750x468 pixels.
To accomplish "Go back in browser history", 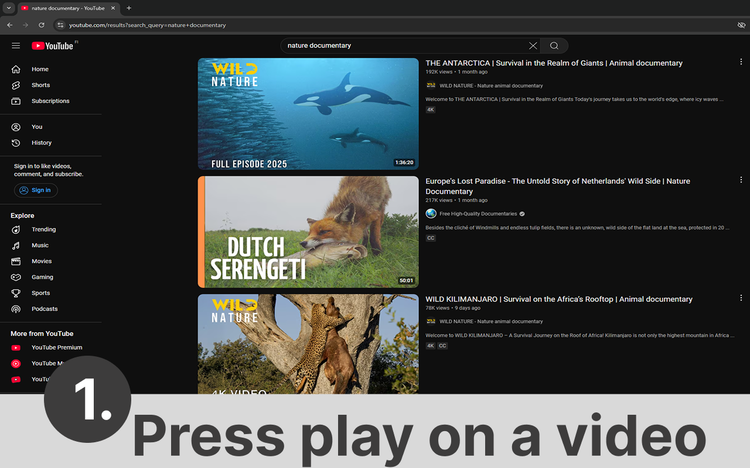I will (9, 25).
